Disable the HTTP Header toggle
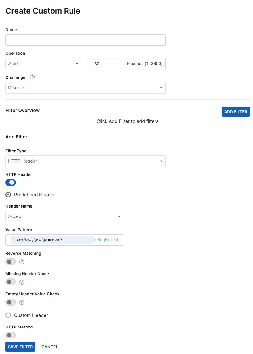This screenshot has width=253, height=354. point(11,182)
